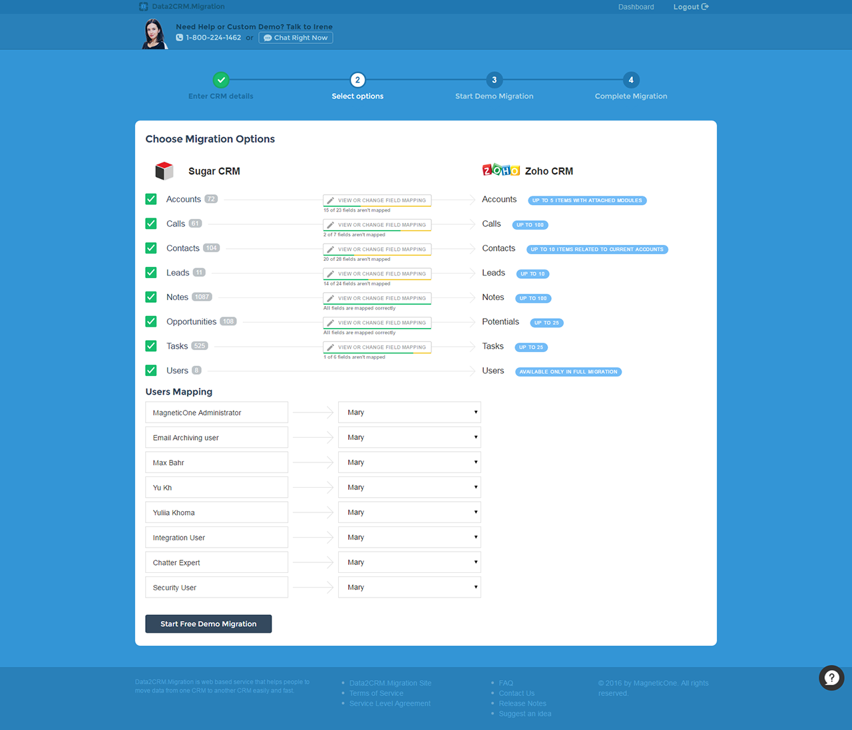Click Irene's support avatar photo
Screen dimensions: 852x730
pos(154,33)
